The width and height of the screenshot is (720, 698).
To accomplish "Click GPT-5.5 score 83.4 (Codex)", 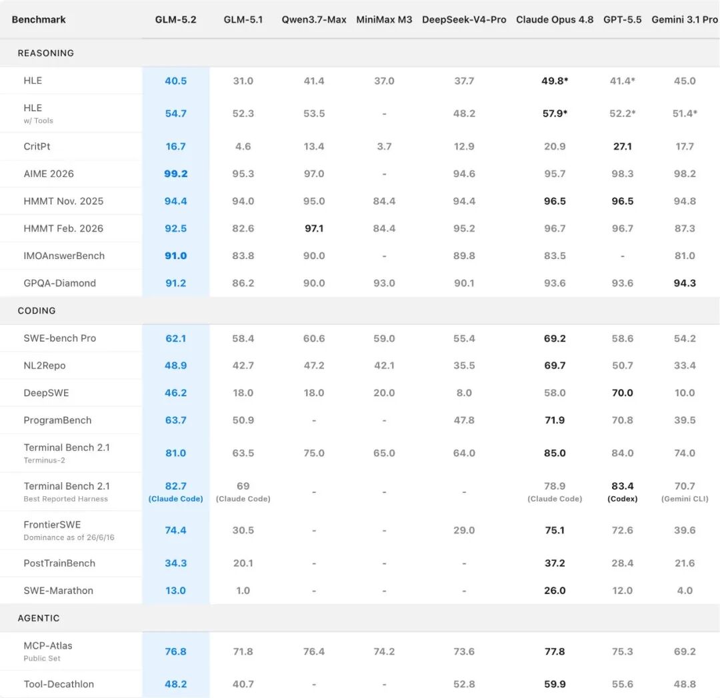I will (x=622, y=492).
